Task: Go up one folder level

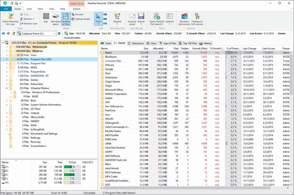Action: pos(13,33)
